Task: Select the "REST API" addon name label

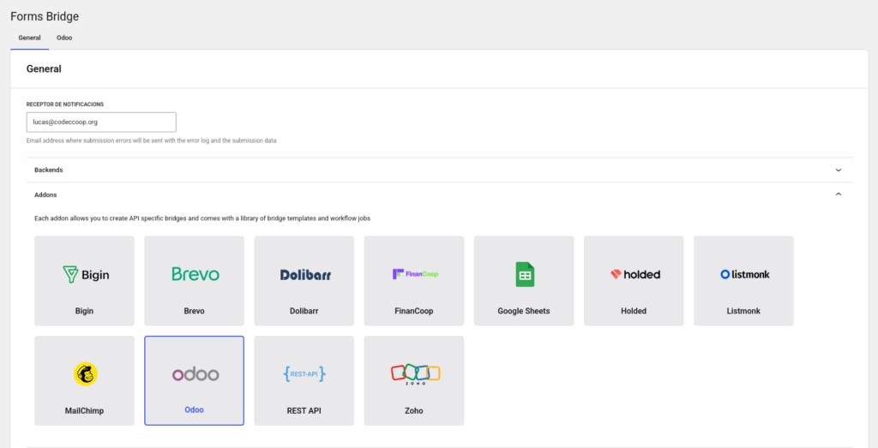Action: click(304, 410)
